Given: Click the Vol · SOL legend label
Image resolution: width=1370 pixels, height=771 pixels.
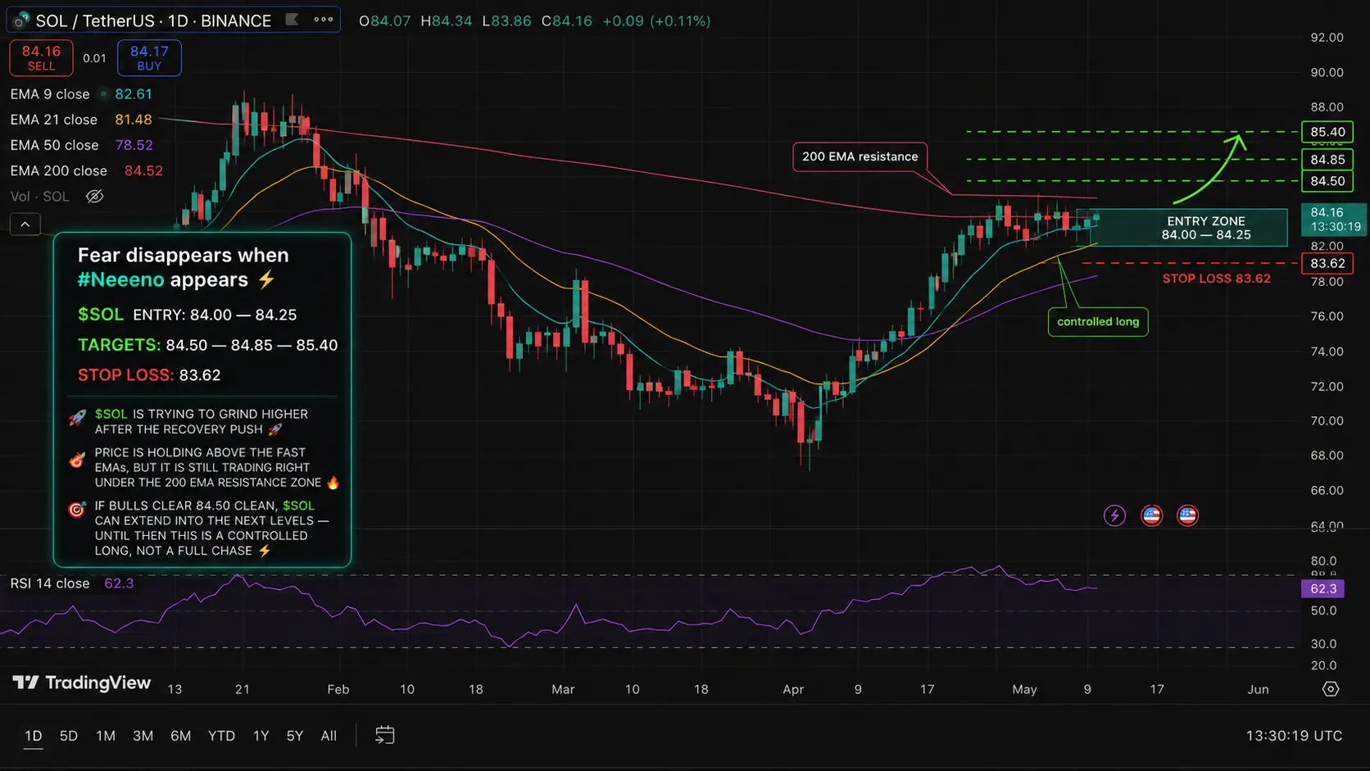Looking at the screenshot, I should click(40, 197).
